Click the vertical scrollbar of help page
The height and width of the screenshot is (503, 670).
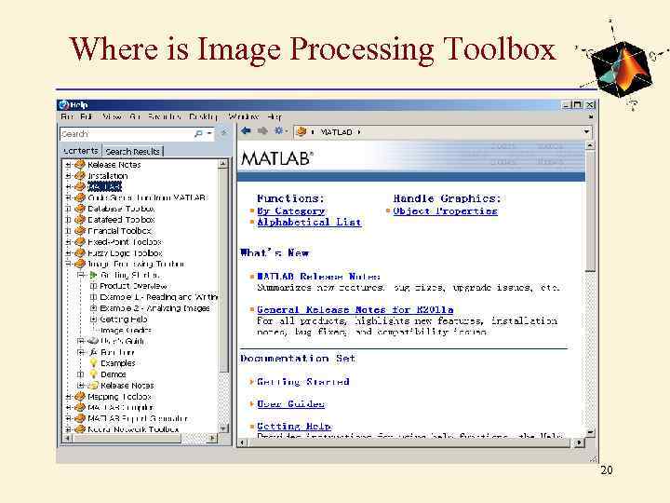(x=590, y=211)
